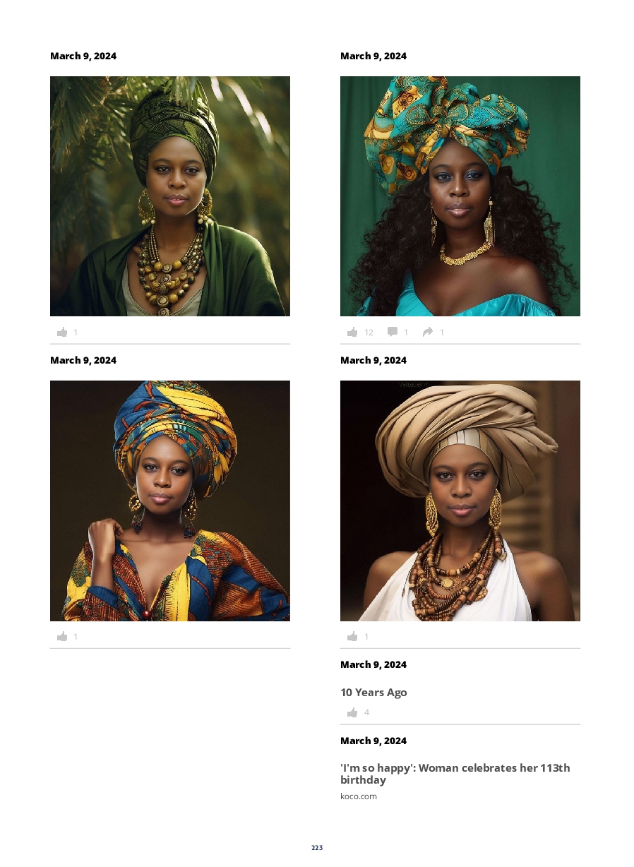Click like count 4 under 10 Years Ago
The height and width of the screenshot is (867, 634).
[x=366, y=712]
